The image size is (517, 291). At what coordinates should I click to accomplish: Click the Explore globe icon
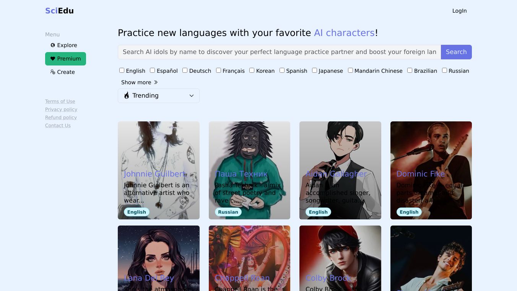53,45
